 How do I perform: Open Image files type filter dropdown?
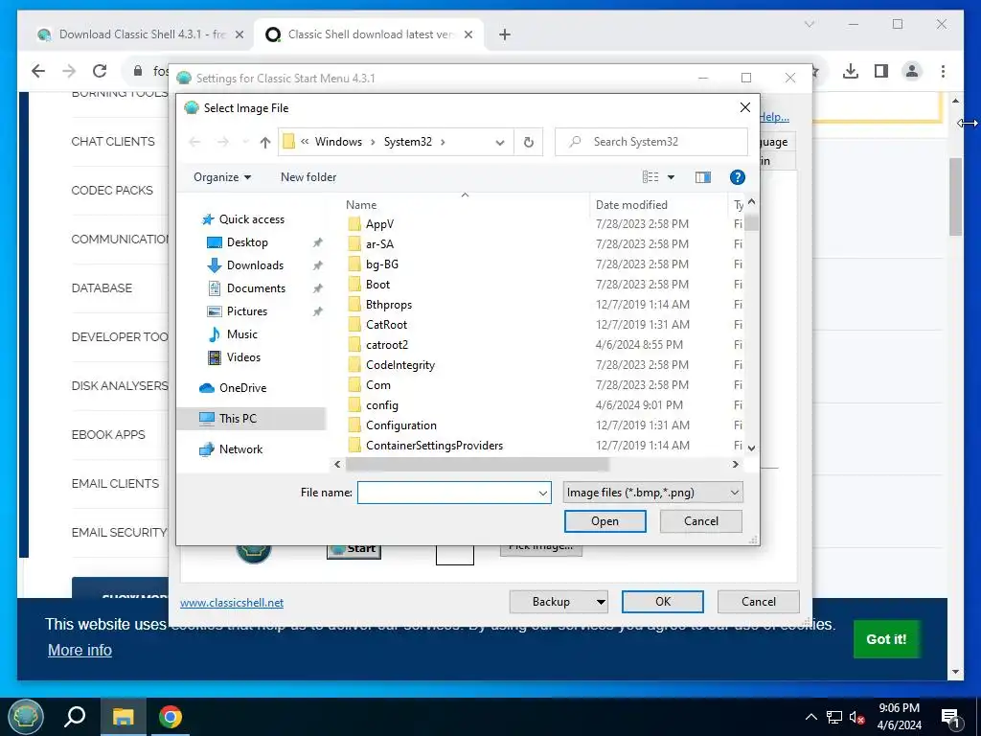click(x=652, y=493)
